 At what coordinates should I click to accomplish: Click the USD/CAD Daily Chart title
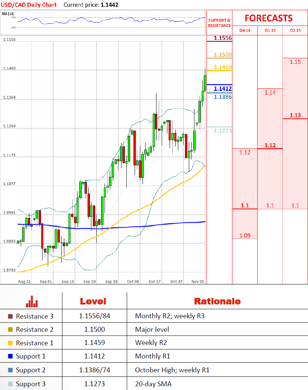29,5
